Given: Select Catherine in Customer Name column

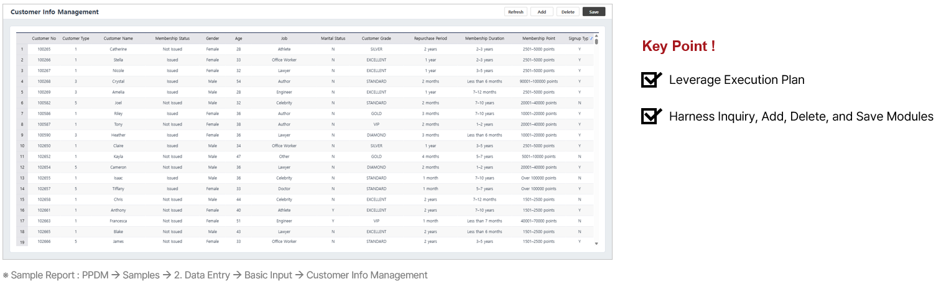Looking at the screenshot, I should tap(118, 49).
